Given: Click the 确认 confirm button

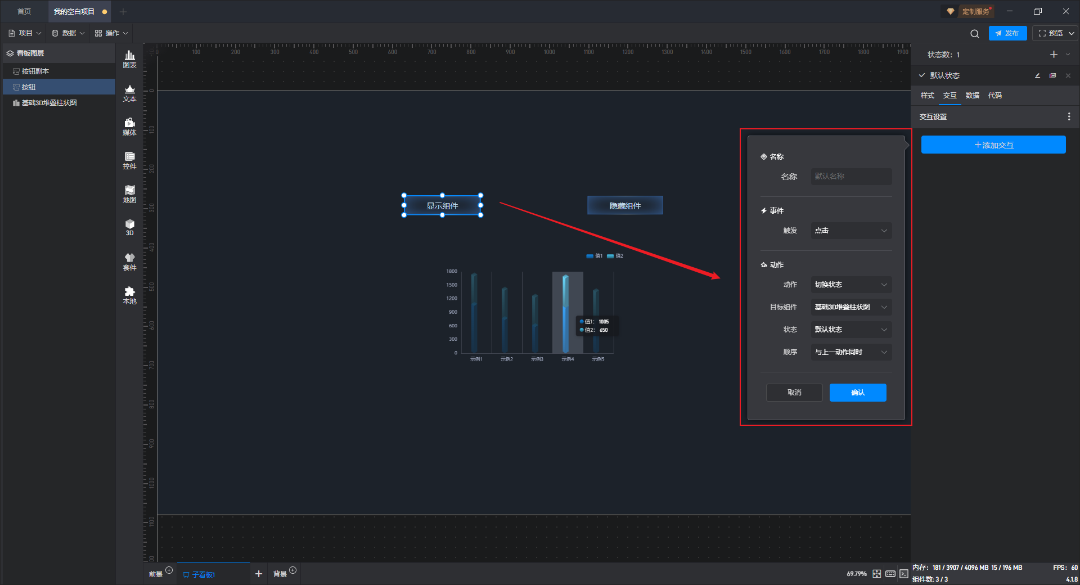Looking at the screenshot, I should pos(857,393).
